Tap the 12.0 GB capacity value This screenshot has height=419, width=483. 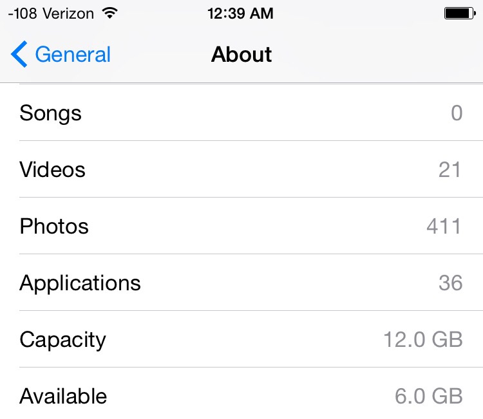(x=423, y=339)
